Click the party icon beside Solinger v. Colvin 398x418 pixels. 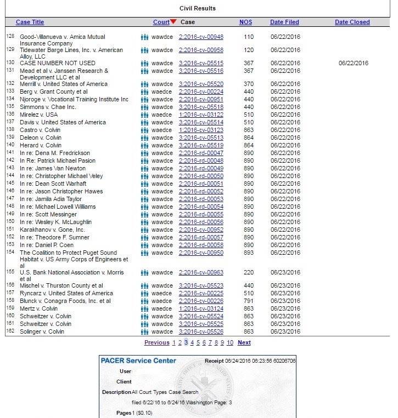pyautogui.click(x=145, y=332)
